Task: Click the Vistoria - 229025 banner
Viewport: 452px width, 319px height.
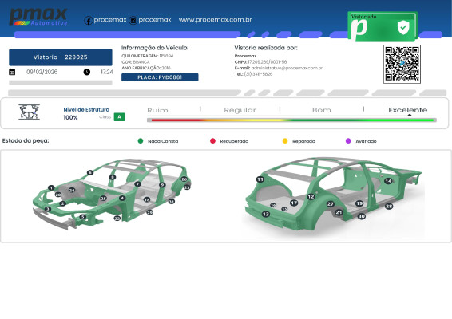Action: click(x=61, y=57)
